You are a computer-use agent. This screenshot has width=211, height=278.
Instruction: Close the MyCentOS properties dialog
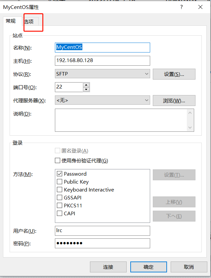[x=200, y=7]
